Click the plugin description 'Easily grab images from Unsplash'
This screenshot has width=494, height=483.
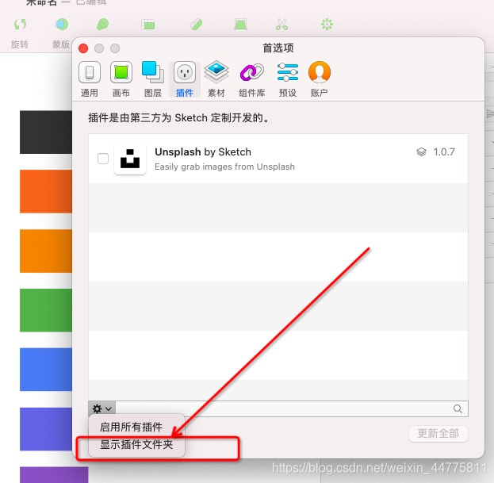[x=224, y=167]
